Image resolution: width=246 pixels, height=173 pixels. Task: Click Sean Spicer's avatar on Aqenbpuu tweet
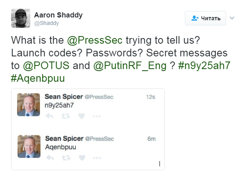[x=29, y=146]
